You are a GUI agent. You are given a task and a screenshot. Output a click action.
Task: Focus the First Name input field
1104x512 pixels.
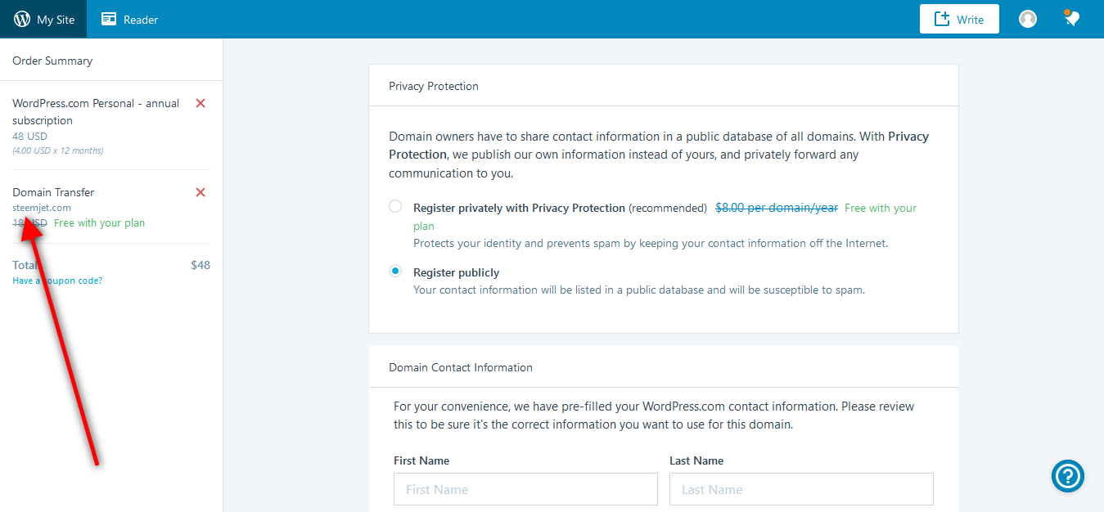525,489
